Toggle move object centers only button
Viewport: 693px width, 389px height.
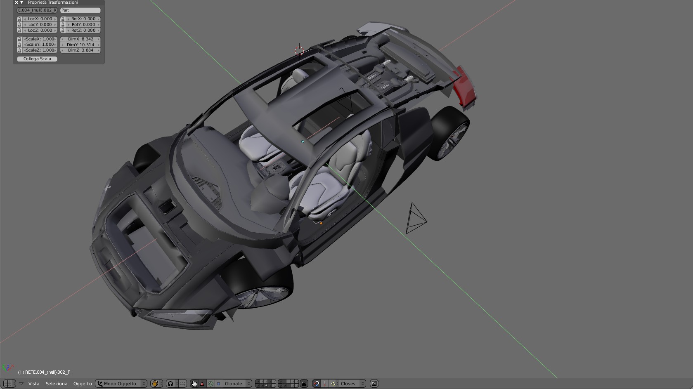tap(182, 384)
